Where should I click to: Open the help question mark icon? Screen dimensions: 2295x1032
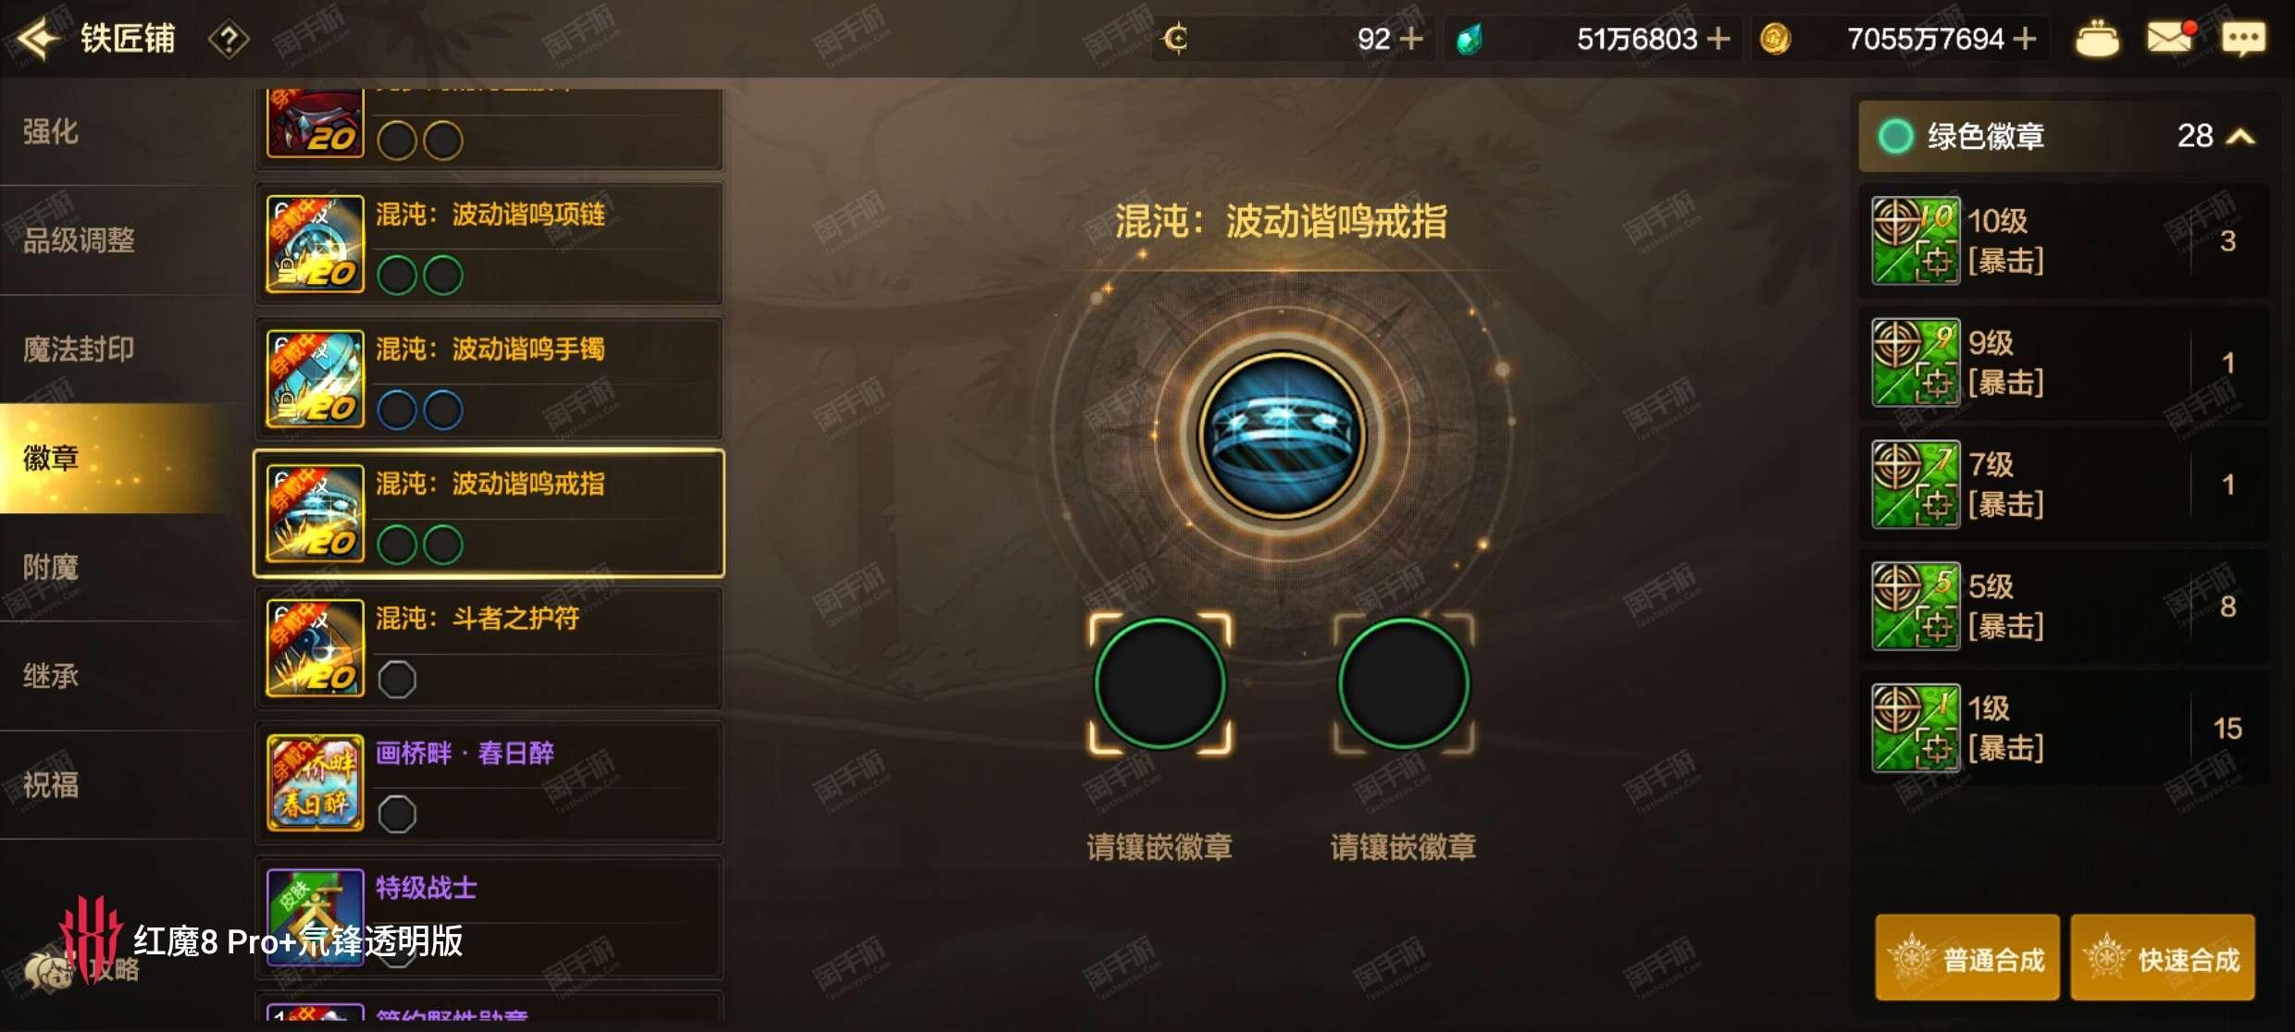(x=229, y=40)
